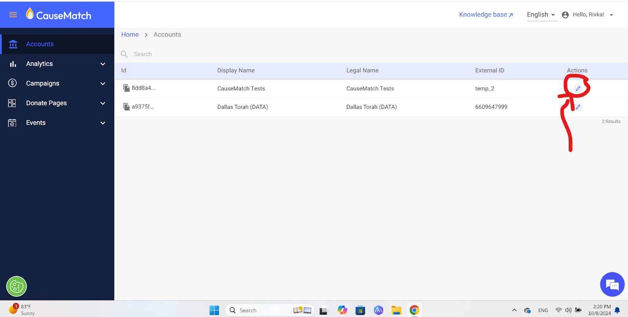Click the ID text 8dd8a4...
The image size is (628, 317).
coord(144,88)
